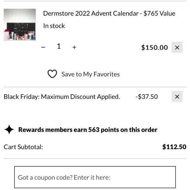Viewport: 190px width, 190px height.
Task: Remove the Advent Calendar from cart
Action: (177, 47)
